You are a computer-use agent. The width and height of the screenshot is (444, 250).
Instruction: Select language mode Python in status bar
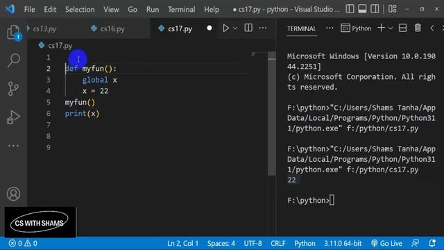pyautogui.click(x=305, y=243)
